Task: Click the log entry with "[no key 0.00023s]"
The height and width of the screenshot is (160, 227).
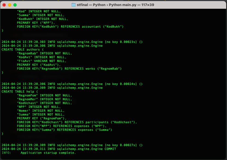Action: (x=72, y=42)
